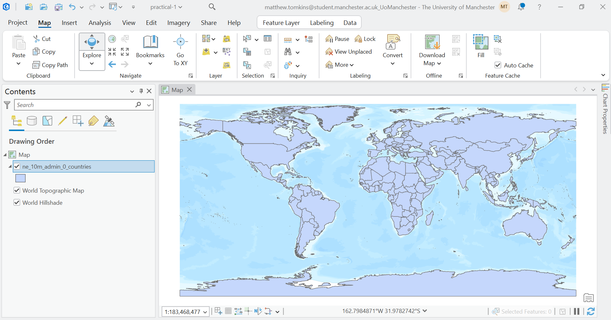Open the attribute table icon in Selection group
Image resolution: width=611 pixels, height=320 pixels.
[x=268, y=39]
